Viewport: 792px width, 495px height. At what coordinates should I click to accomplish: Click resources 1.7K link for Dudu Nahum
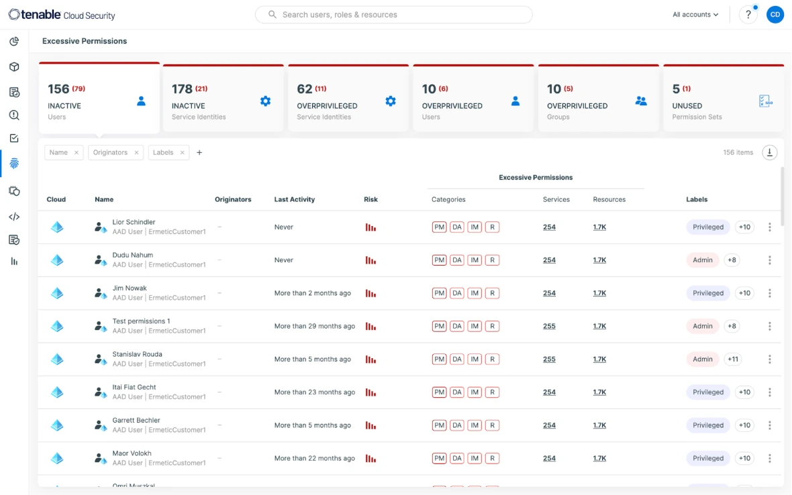point(599,260)
